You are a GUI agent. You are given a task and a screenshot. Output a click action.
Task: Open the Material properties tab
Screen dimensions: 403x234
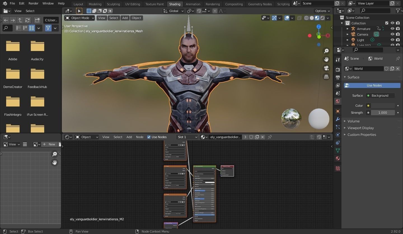coord(338,158)
